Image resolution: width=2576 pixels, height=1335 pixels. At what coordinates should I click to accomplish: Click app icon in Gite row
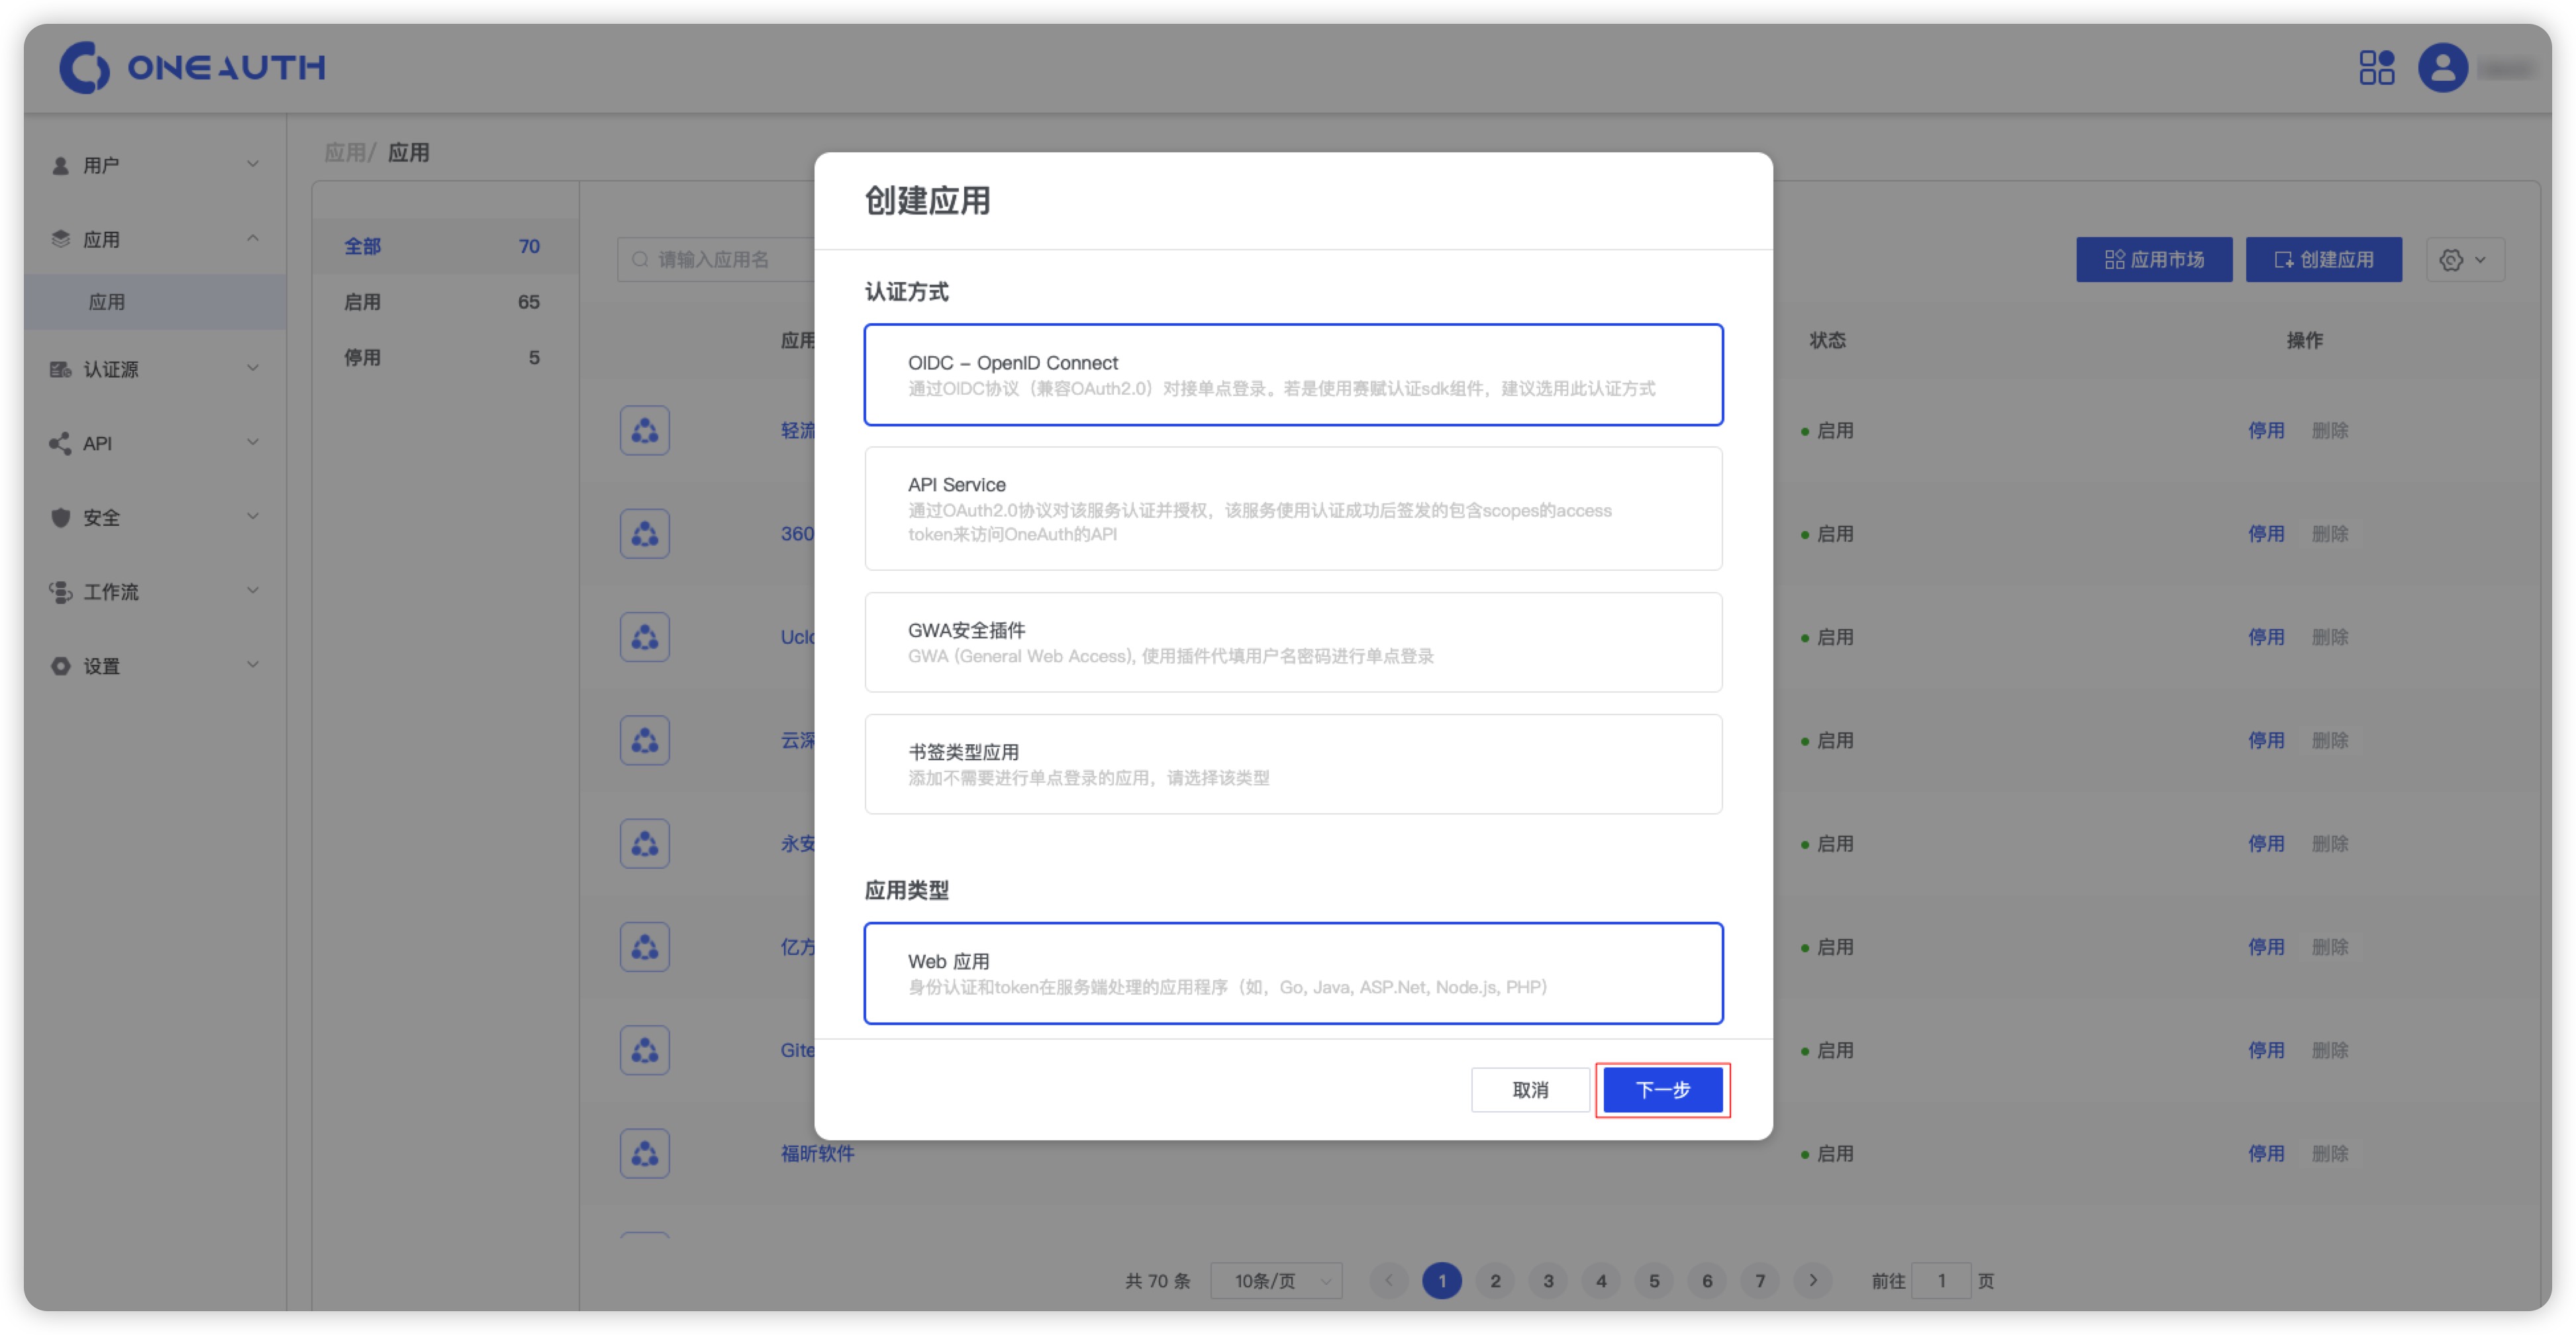(644, 1050)
